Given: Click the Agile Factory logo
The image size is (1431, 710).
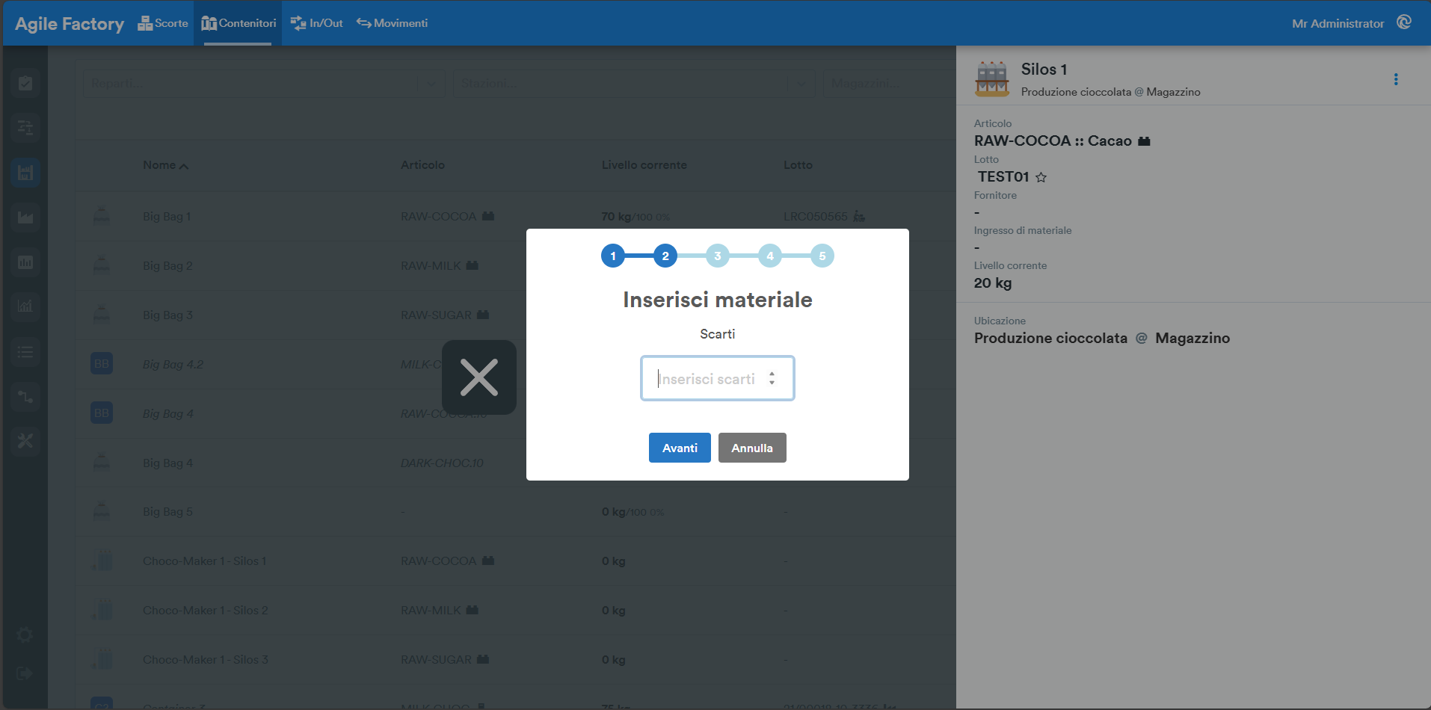Looking at the screenshot, I should pos(70,24).
